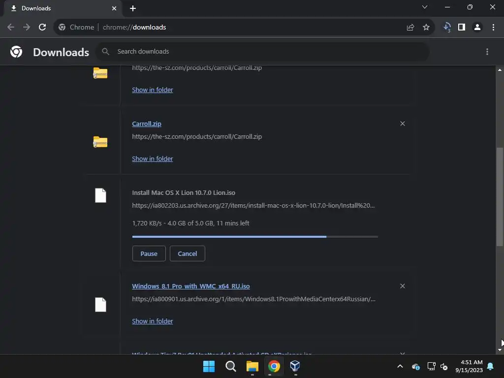Open the share this page icon
This screenshot has height=378, width=504.
tap(410, 28)
